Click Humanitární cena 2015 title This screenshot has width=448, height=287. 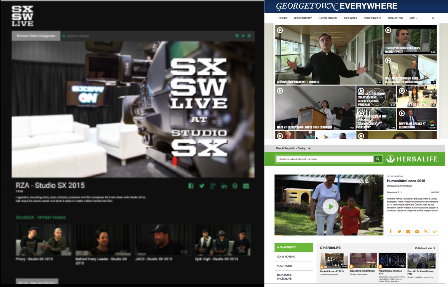406,181
